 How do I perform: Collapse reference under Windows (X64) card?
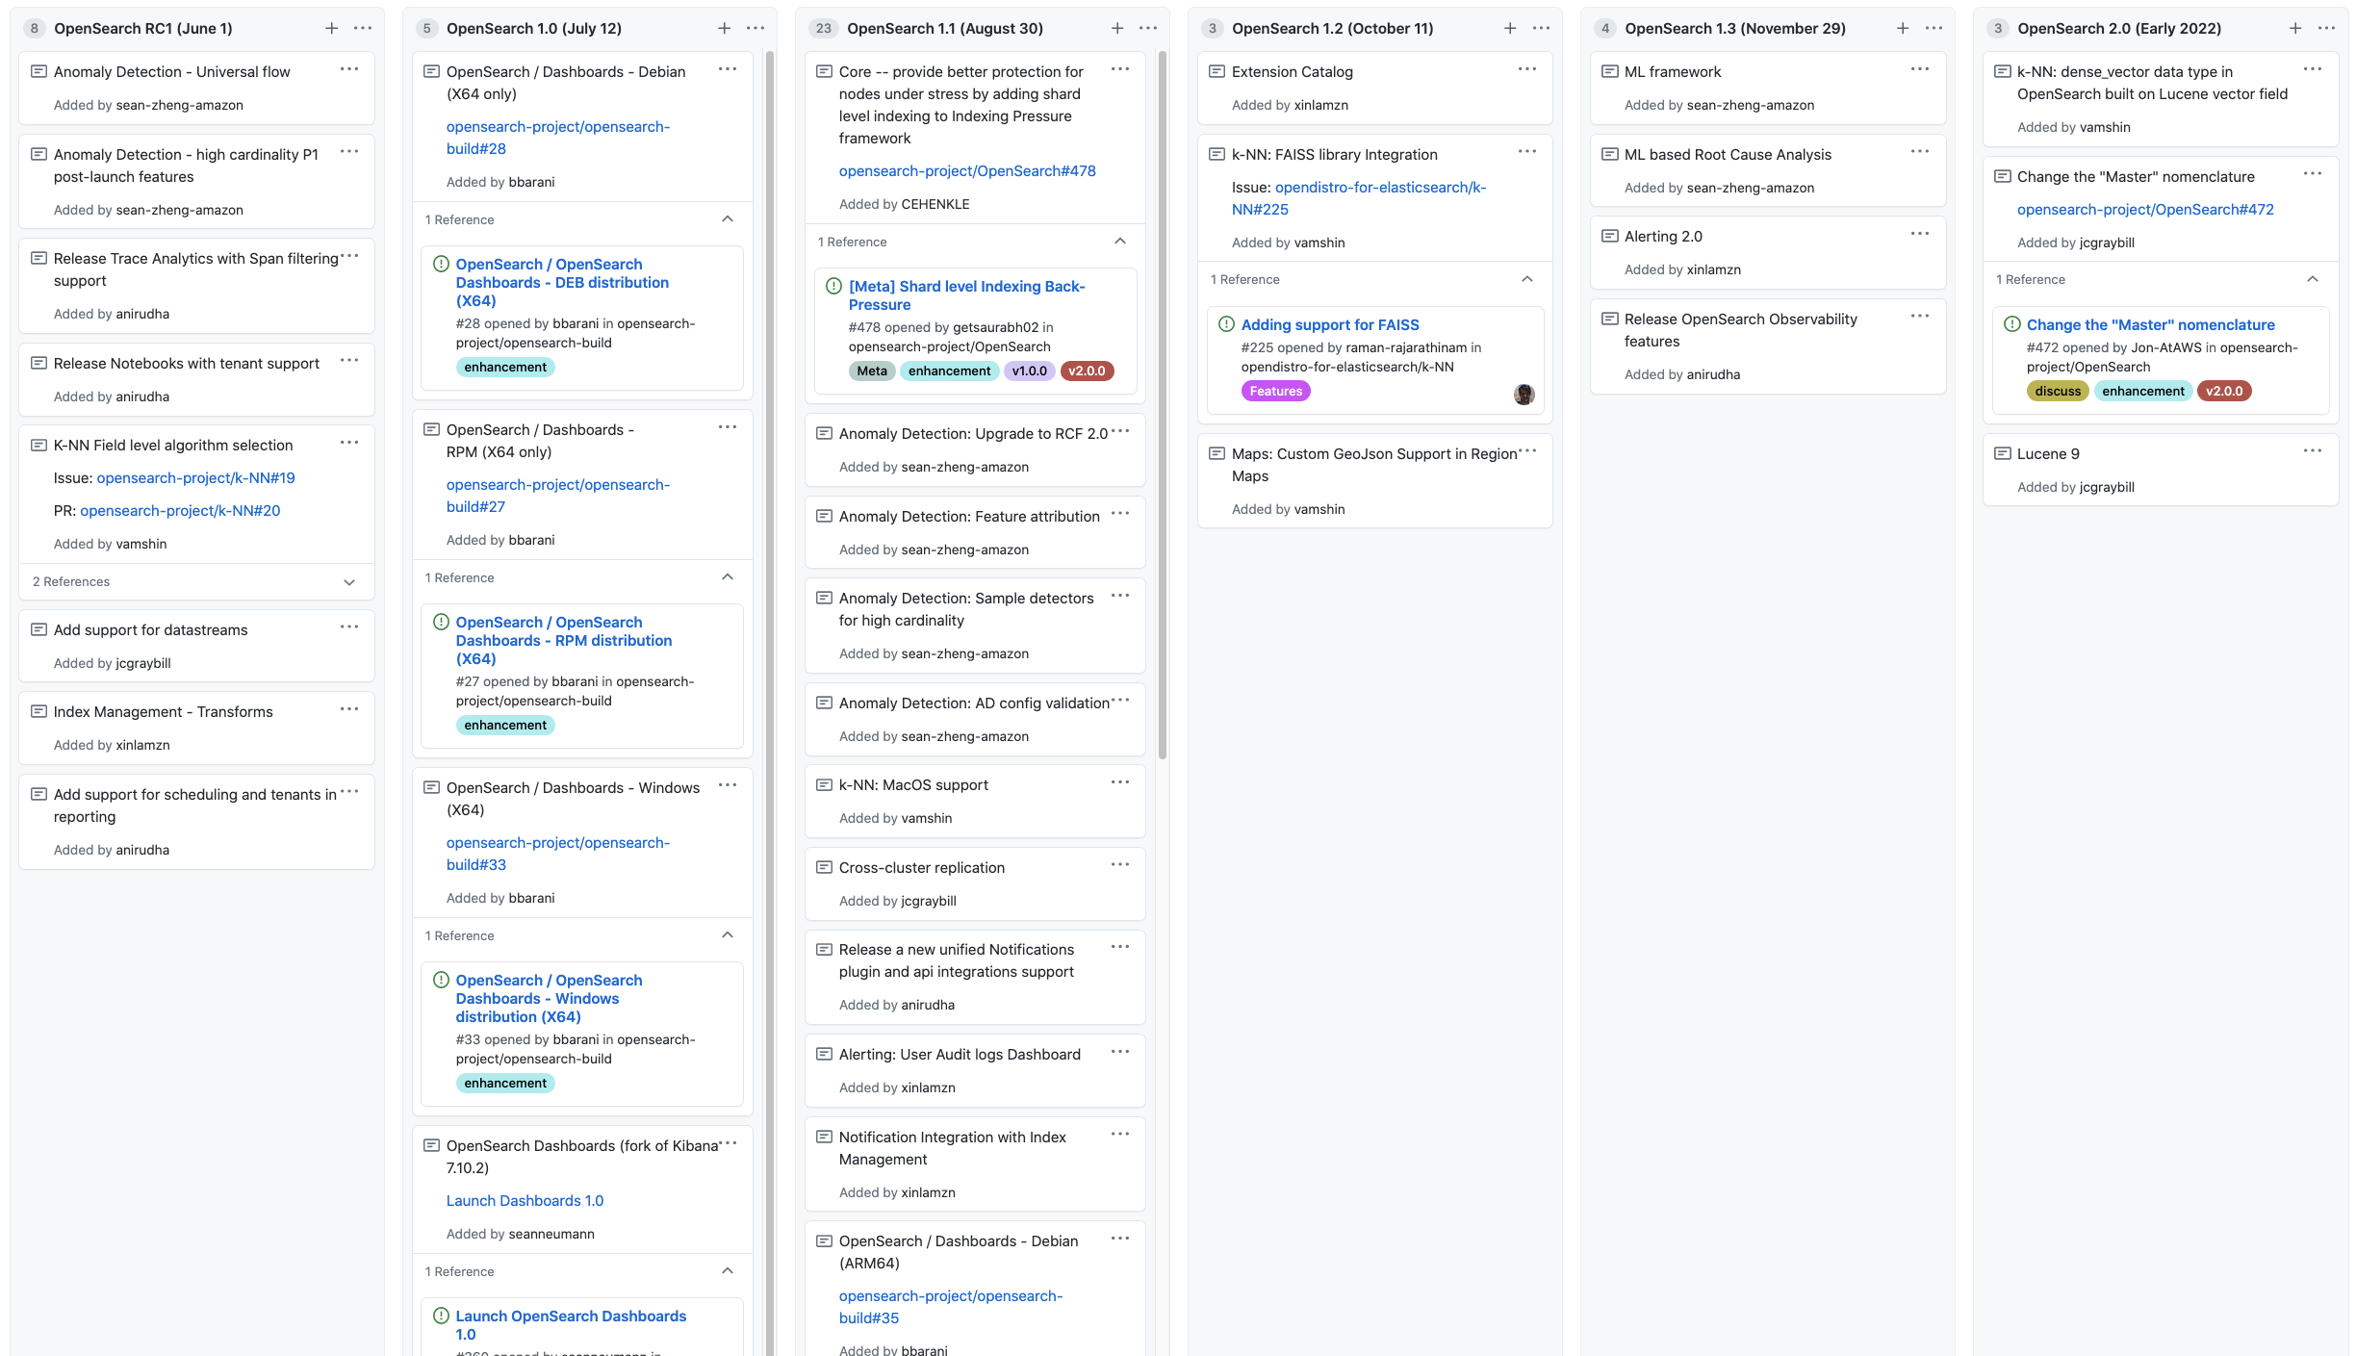[728, 935]
